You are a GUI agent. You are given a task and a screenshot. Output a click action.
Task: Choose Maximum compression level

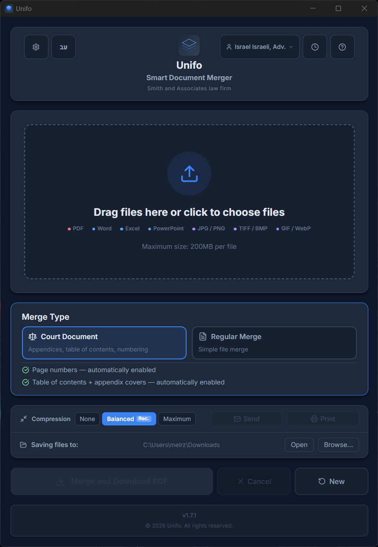point(177,419)
